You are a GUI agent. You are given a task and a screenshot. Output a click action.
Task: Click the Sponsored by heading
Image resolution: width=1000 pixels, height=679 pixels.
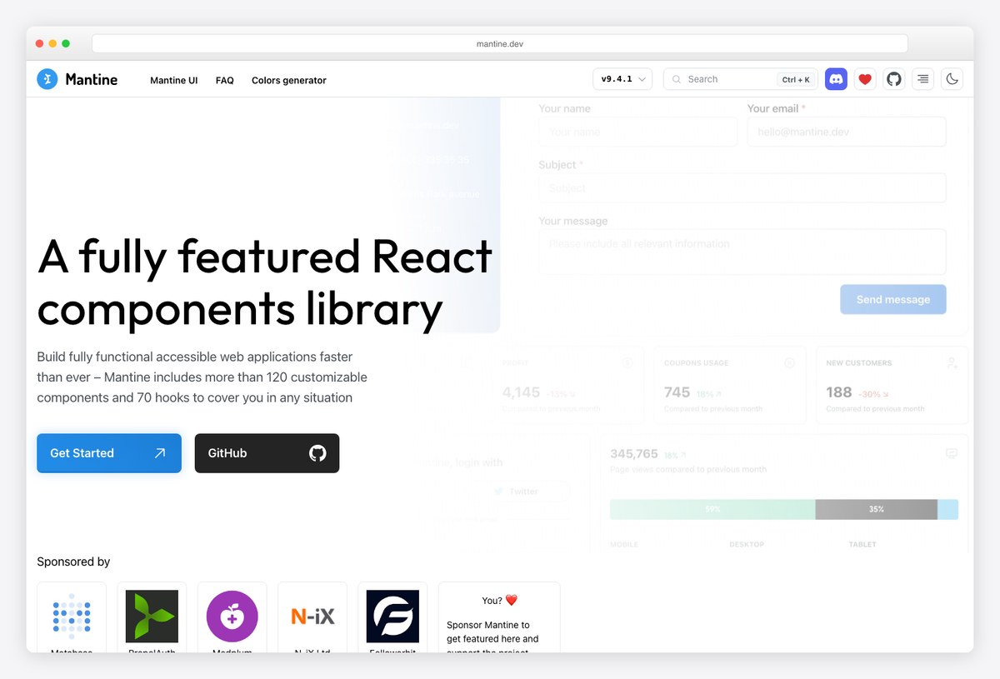(x=73, y=562)
